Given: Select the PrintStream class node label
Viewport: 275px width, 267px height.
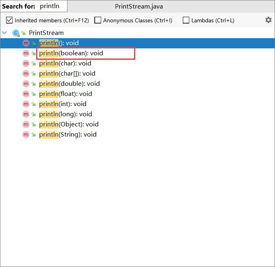Looking at the screenshot, I should pos(46,33).
